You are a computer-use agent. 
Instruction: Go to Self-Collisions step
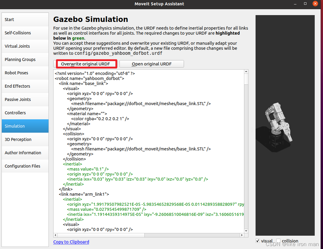25,33
